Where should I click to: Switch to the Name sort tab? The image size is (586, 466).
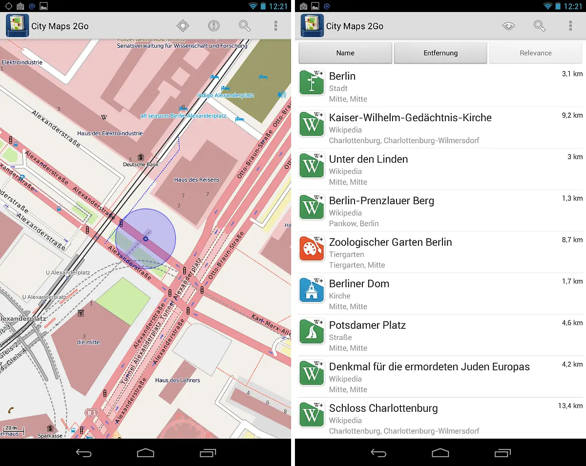(345, 53)
